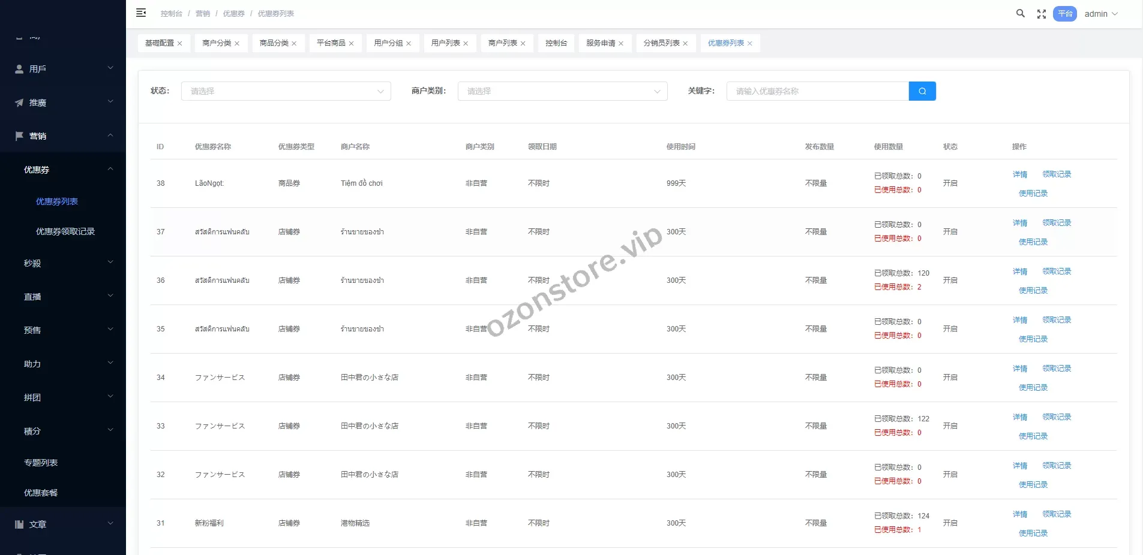Image resolution: width=1143 pixels, height=555 pixels.
Task: Close the 优惠券列表 tab
Action: click(749, 44)
